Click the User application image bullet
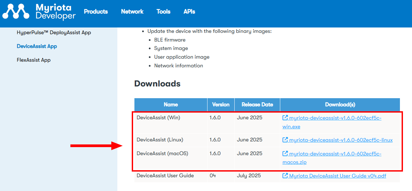Screen dimensions: 412x191 (x=182, y=57)
